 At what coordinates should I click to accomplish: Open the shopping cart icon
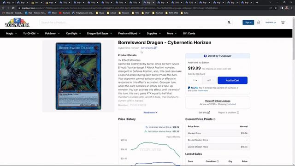(x=283, y=23)
